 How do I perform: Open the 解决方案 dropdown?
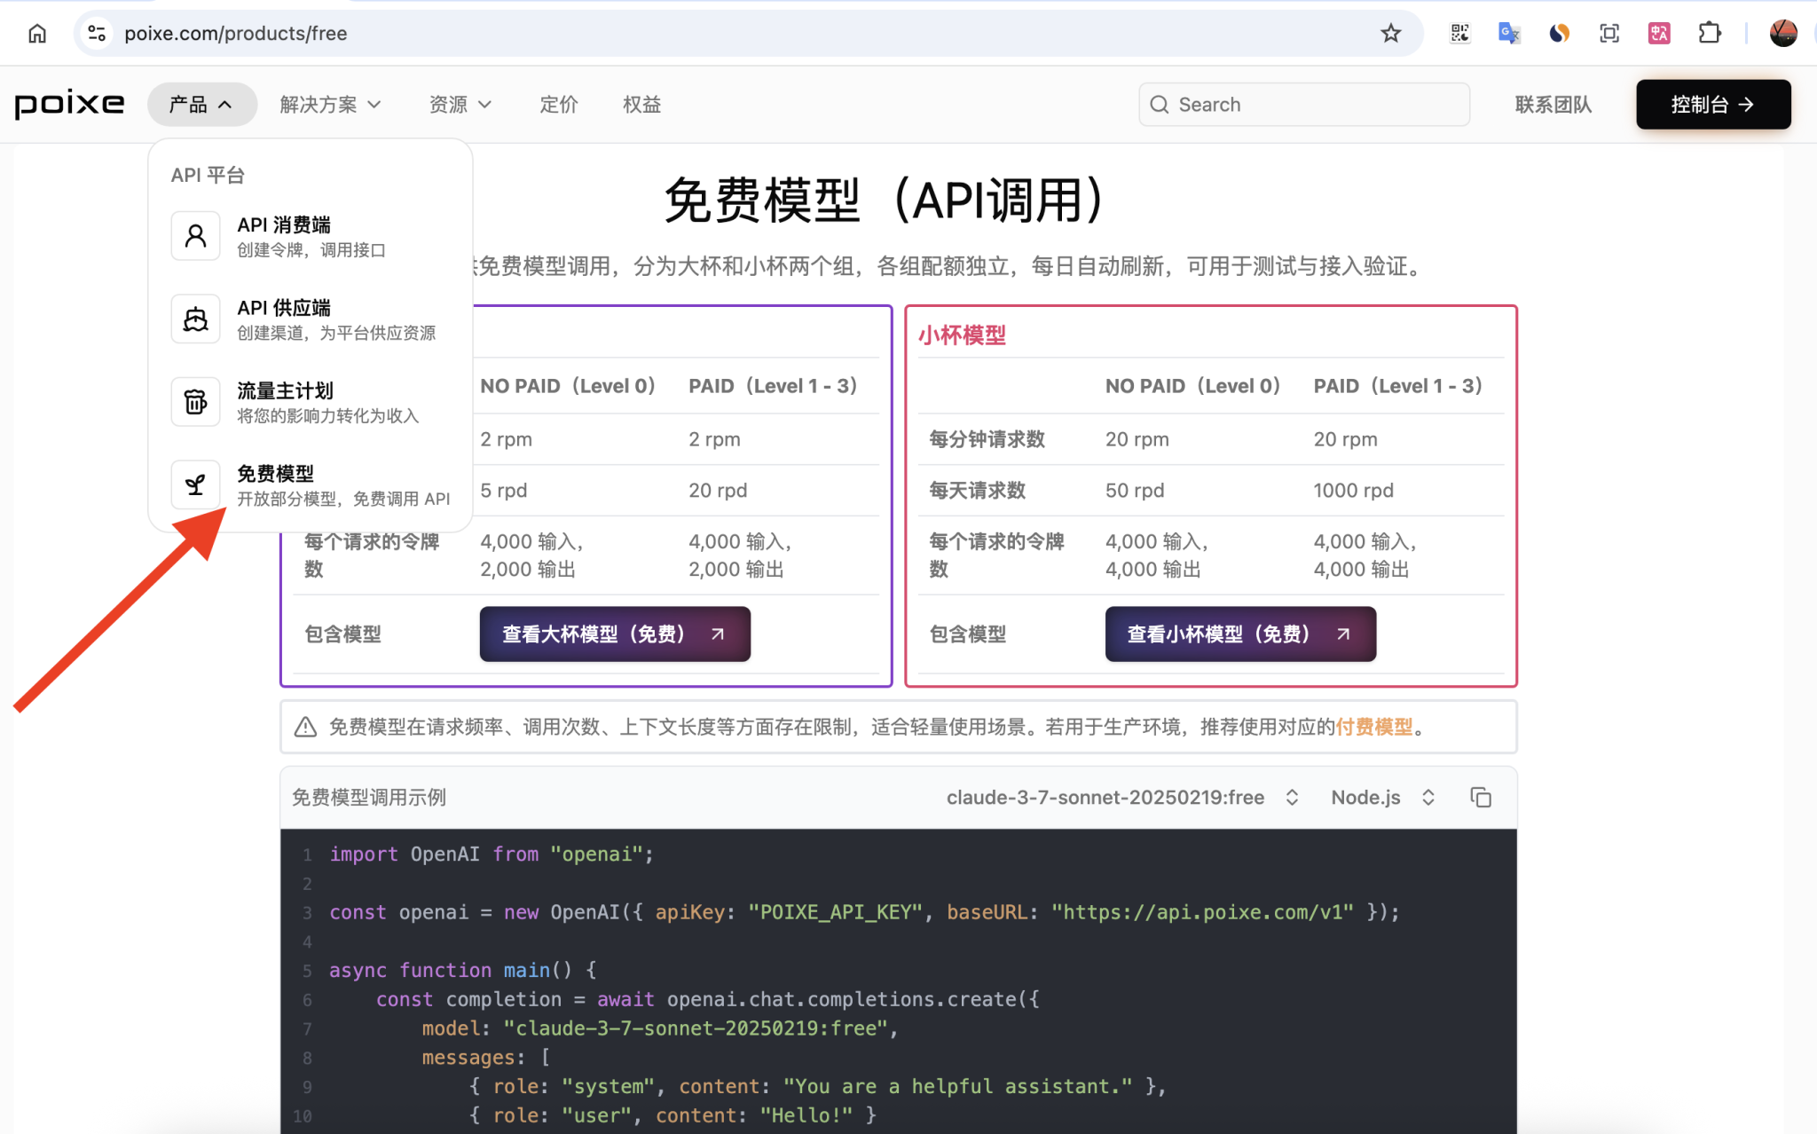point(329,104)
